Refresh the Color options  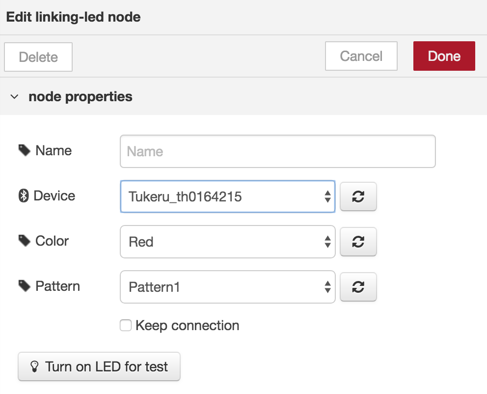358,242
